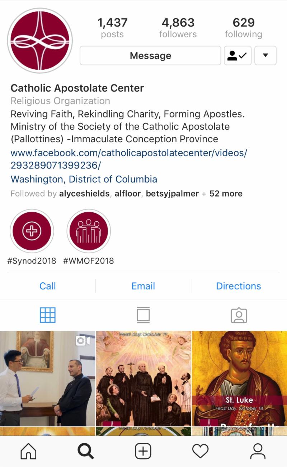Switch to the grid view icon
Image resolution: width=287 pixels, height=467 pixels.
(48, 315)
